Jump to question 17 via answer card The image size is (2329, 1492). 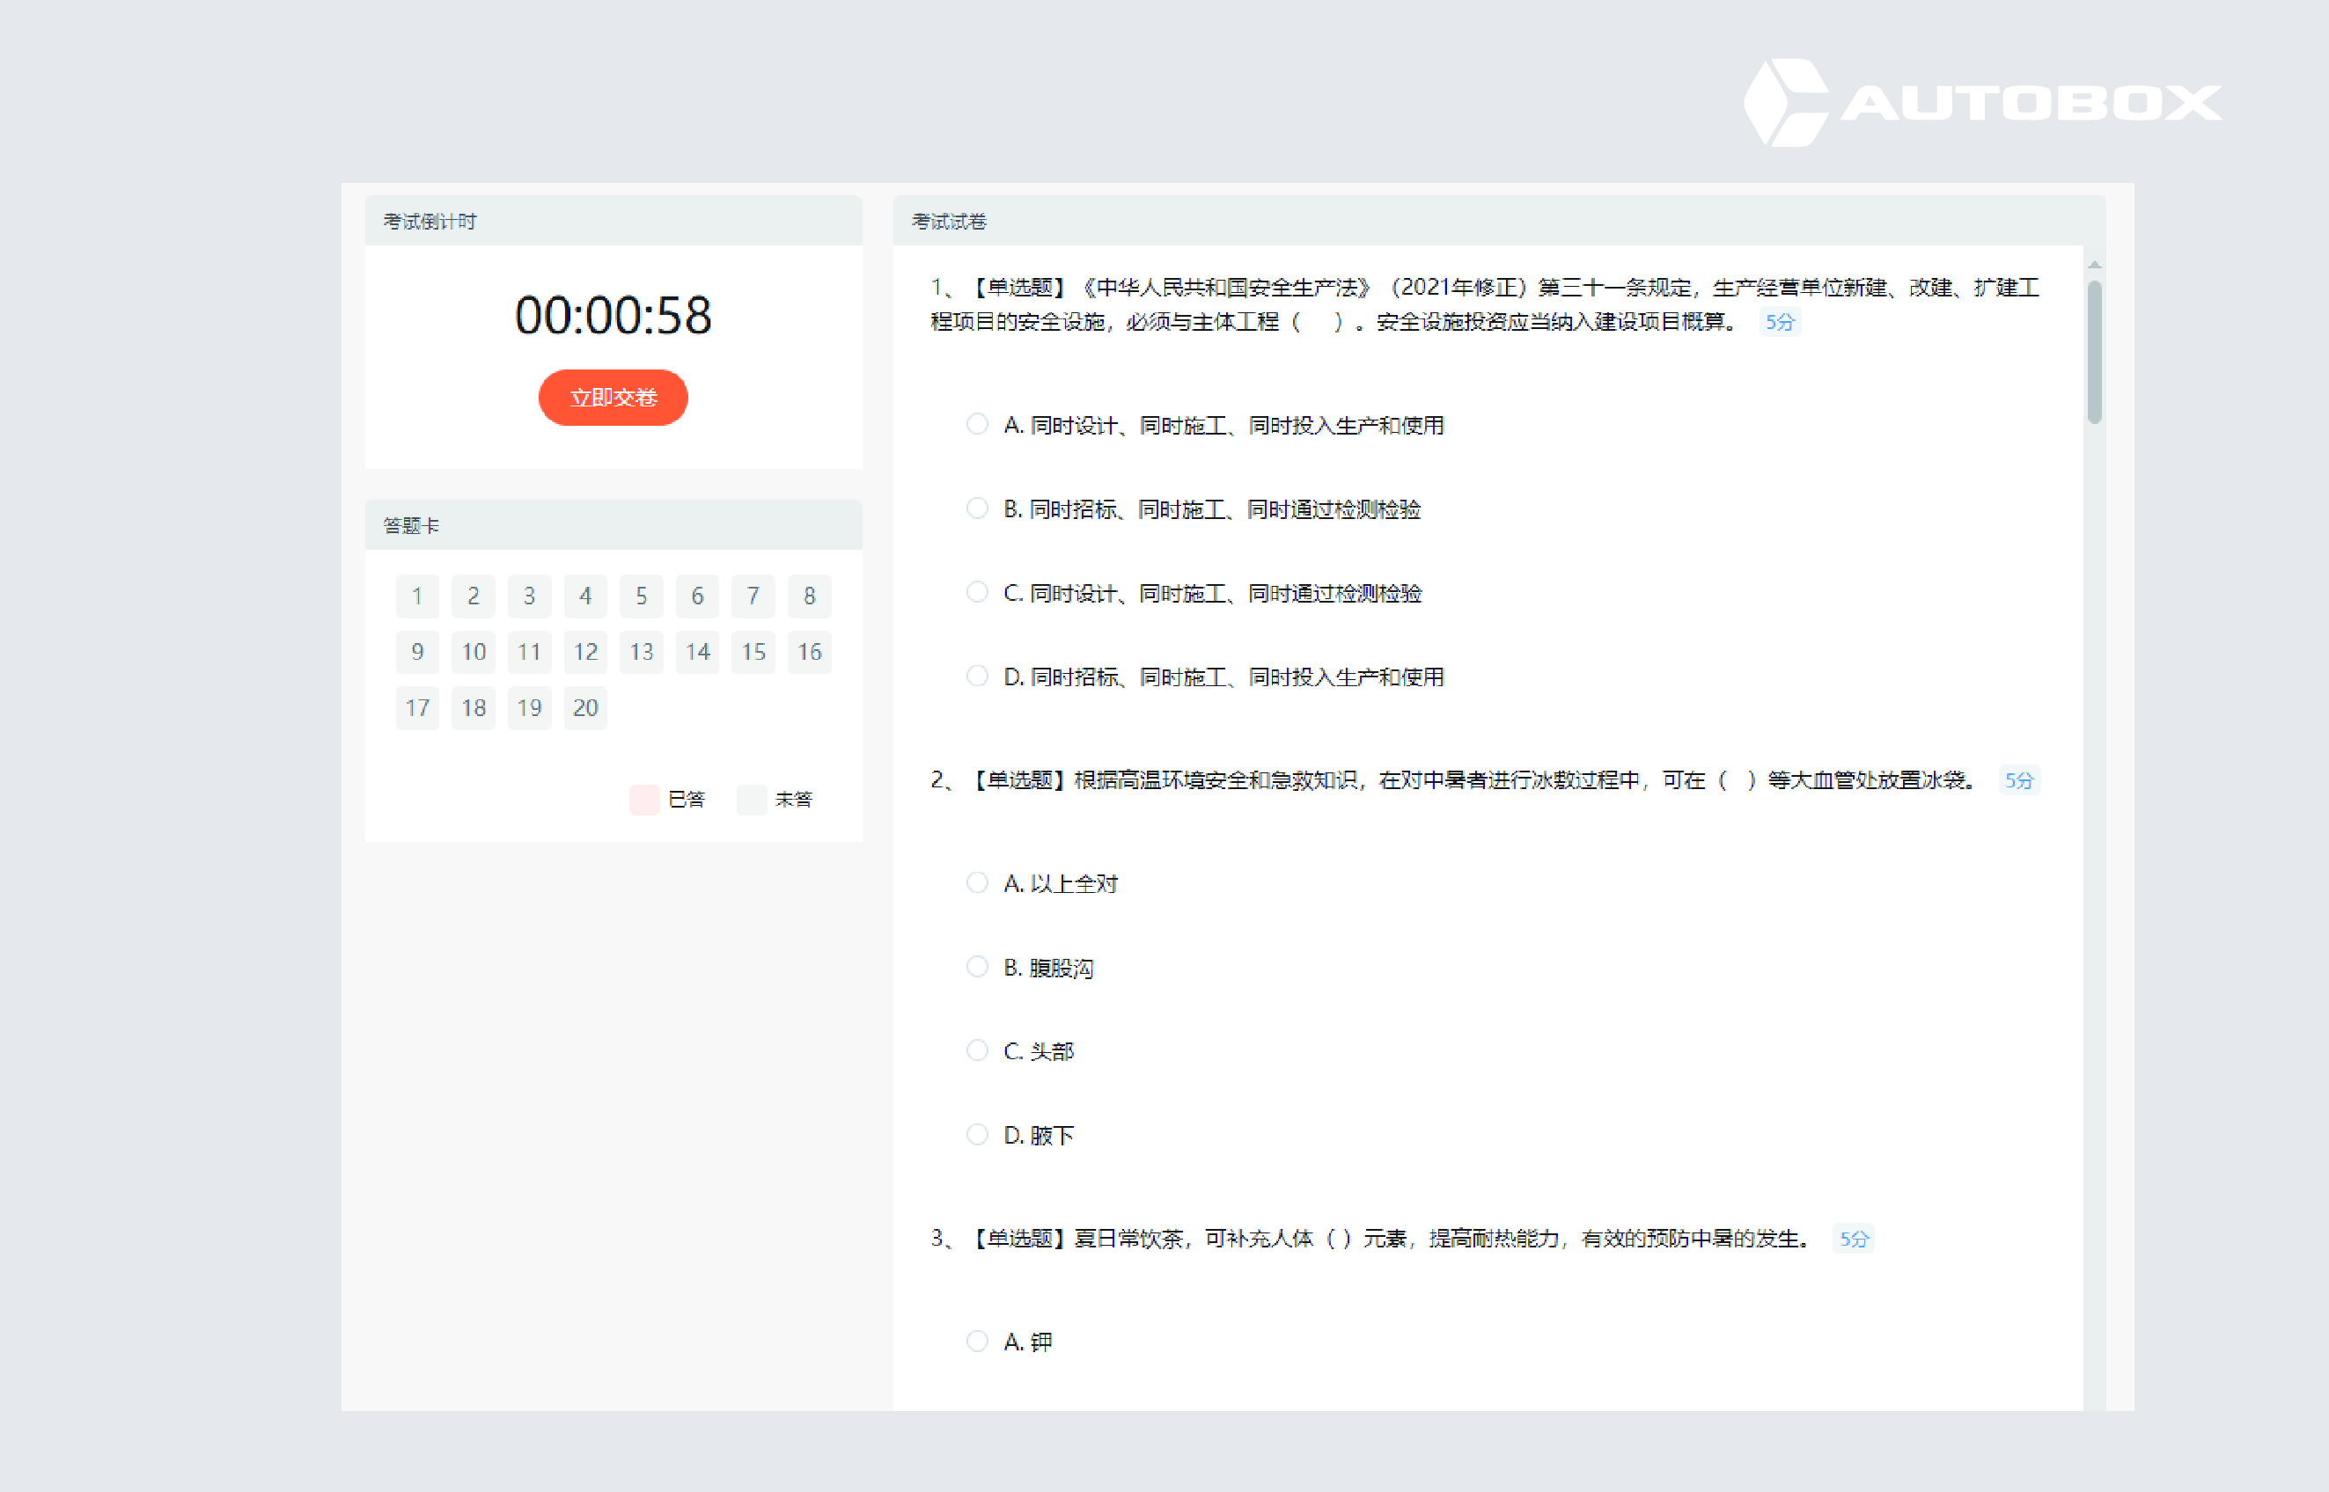point(416,708)
